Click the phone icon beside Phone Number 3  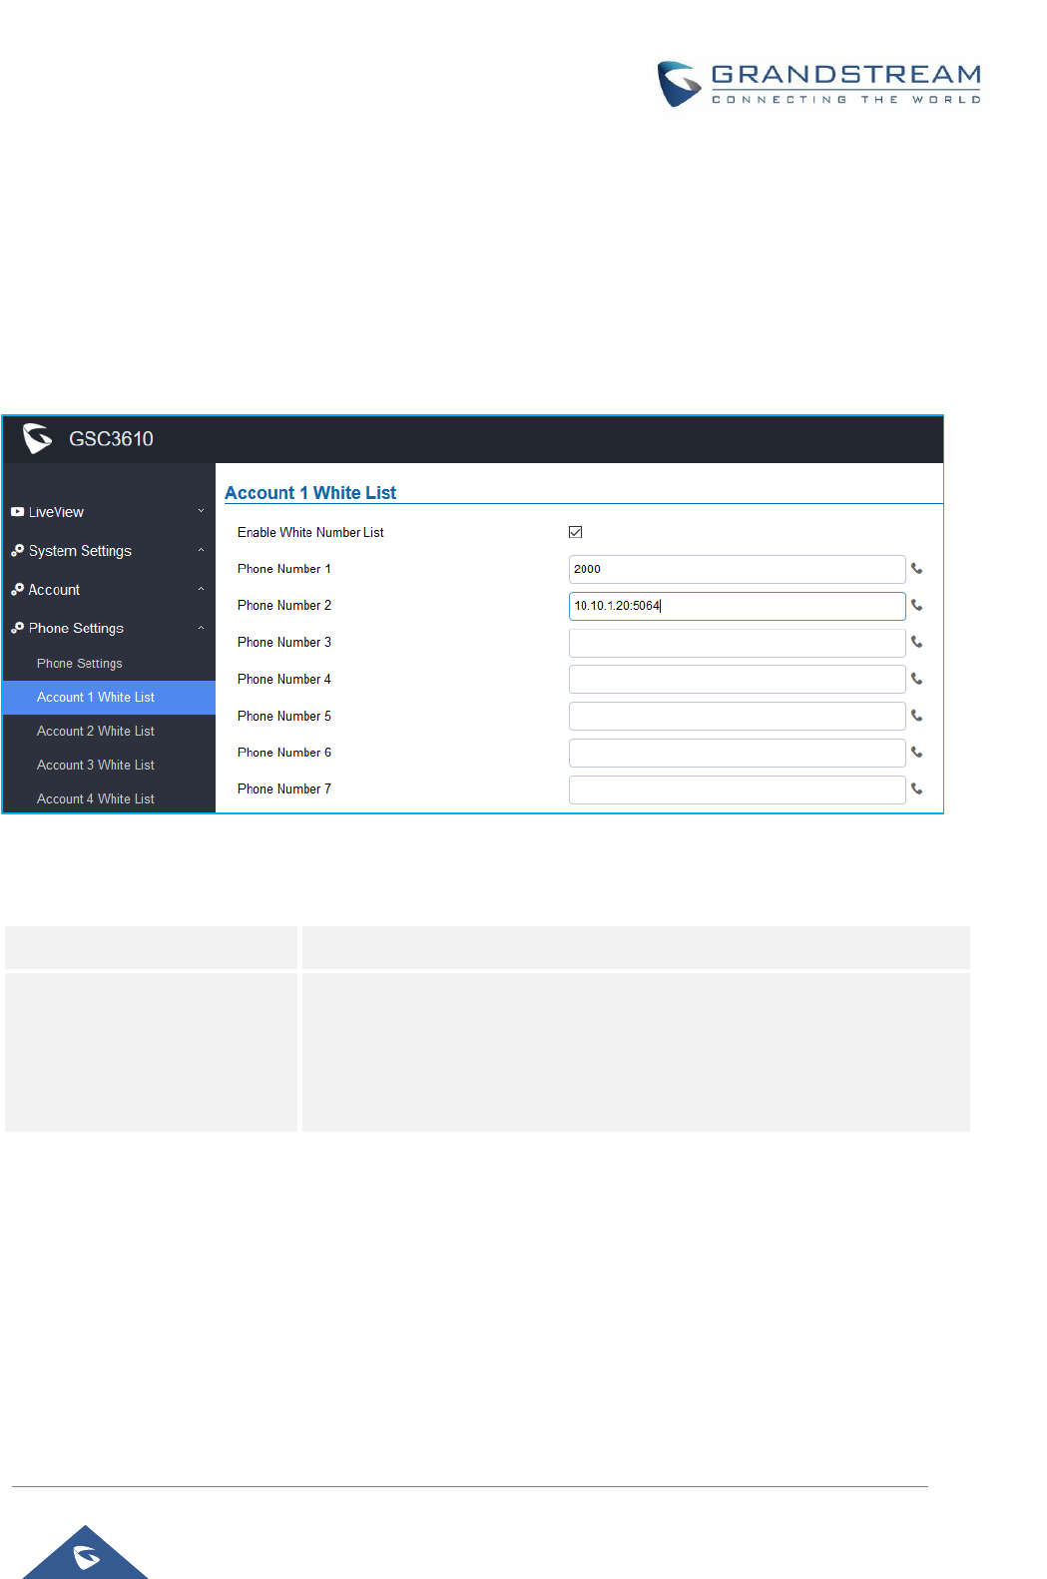coord(916,643)
